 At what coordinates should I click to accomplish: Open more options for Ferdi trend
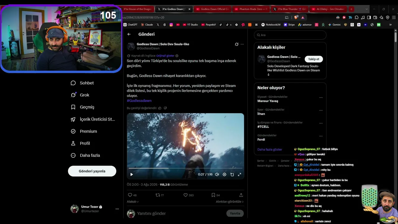pyautogui.click(x=321, y=136)
